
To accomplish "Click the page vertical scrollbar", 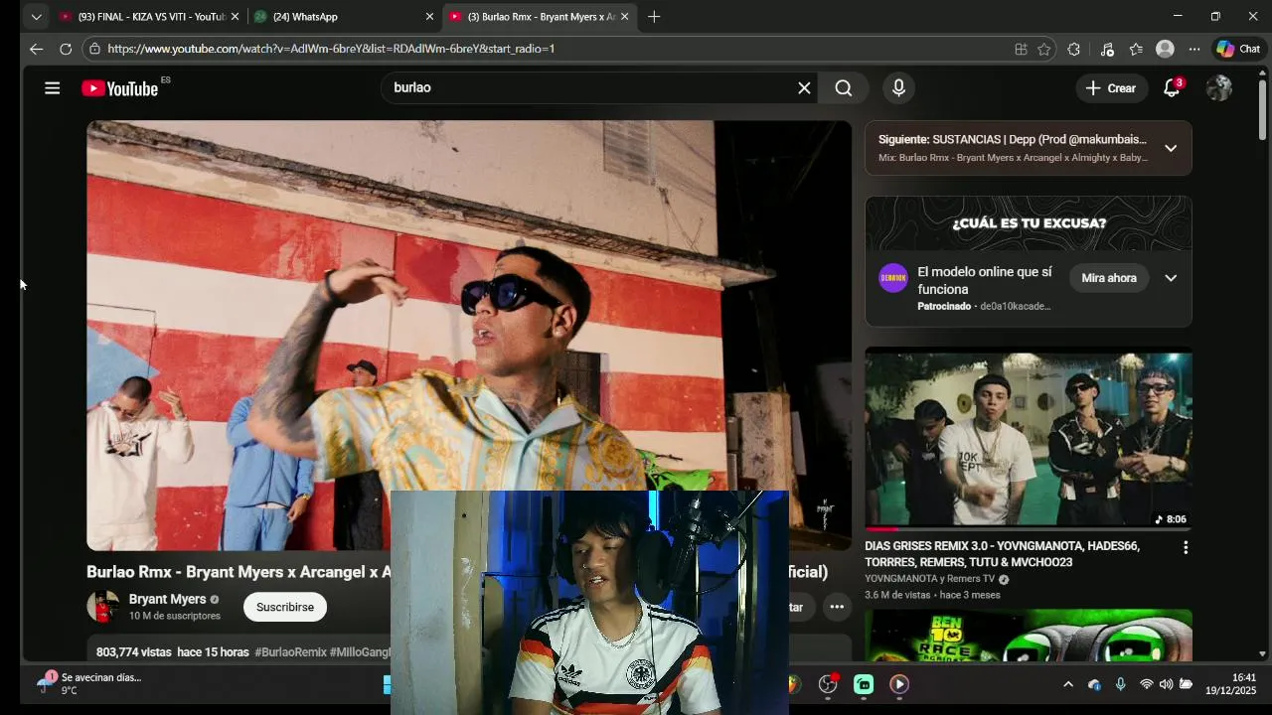I will pyautogui.click(x=1262, y=109).
